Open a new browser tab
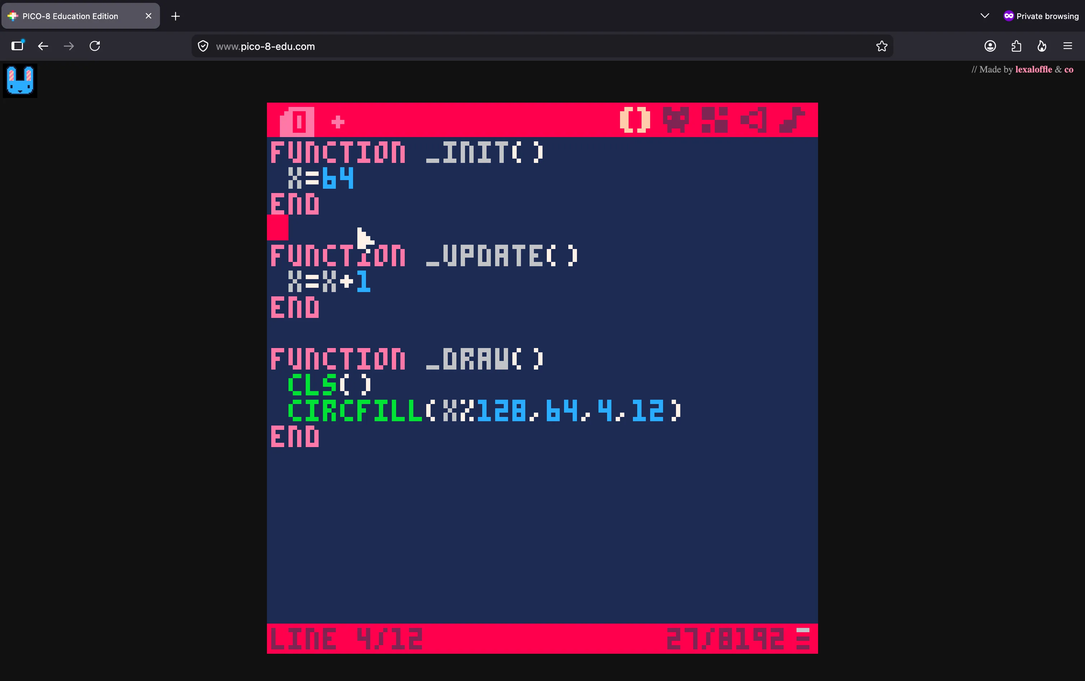This screenshot has height=681, width=1085. click(176, 16)
